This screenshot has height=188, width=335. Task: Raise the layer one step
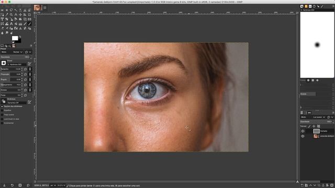[x=310, y=185]
